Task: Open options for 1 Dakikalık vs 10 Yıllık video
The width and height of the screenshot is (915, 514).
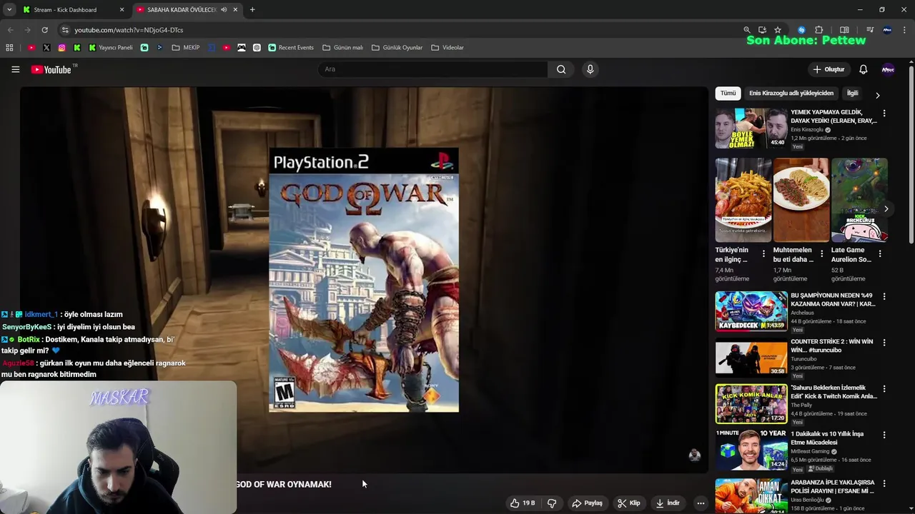Action: (x=884, y=435)
